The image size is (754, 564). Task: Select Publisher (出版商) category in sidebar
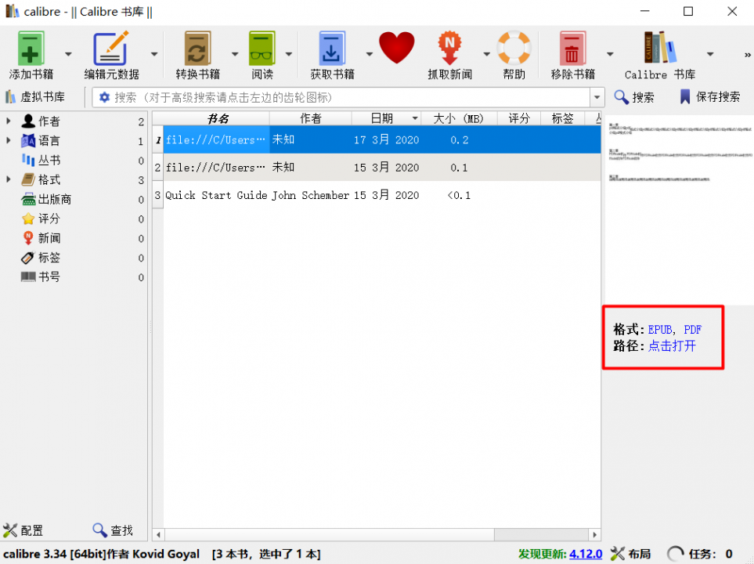(46, 199)
